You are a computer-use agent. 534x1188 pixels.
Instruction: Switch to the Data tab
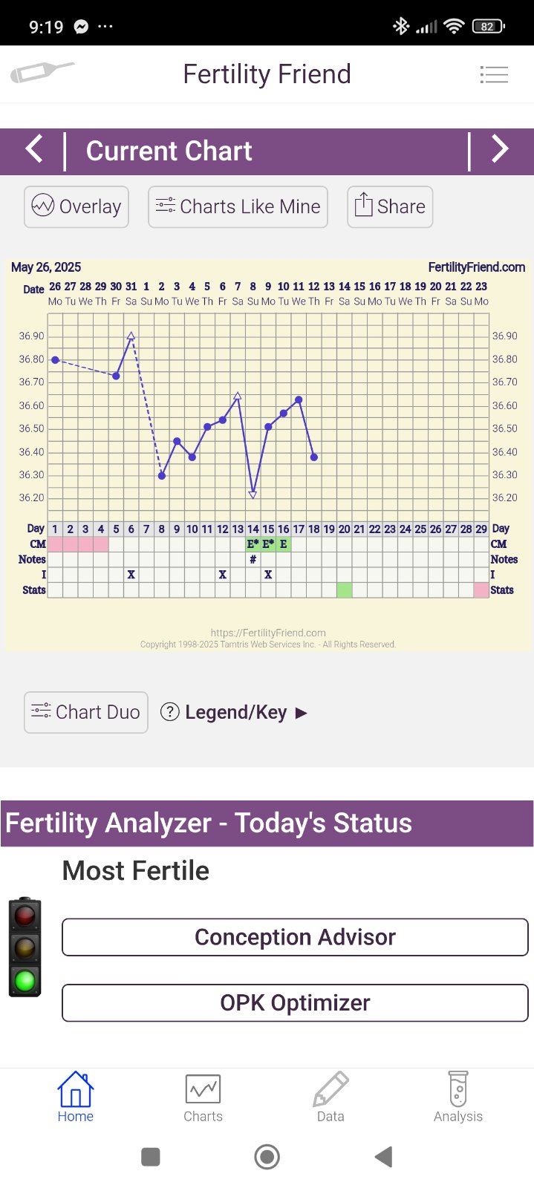coord(331,1097)
